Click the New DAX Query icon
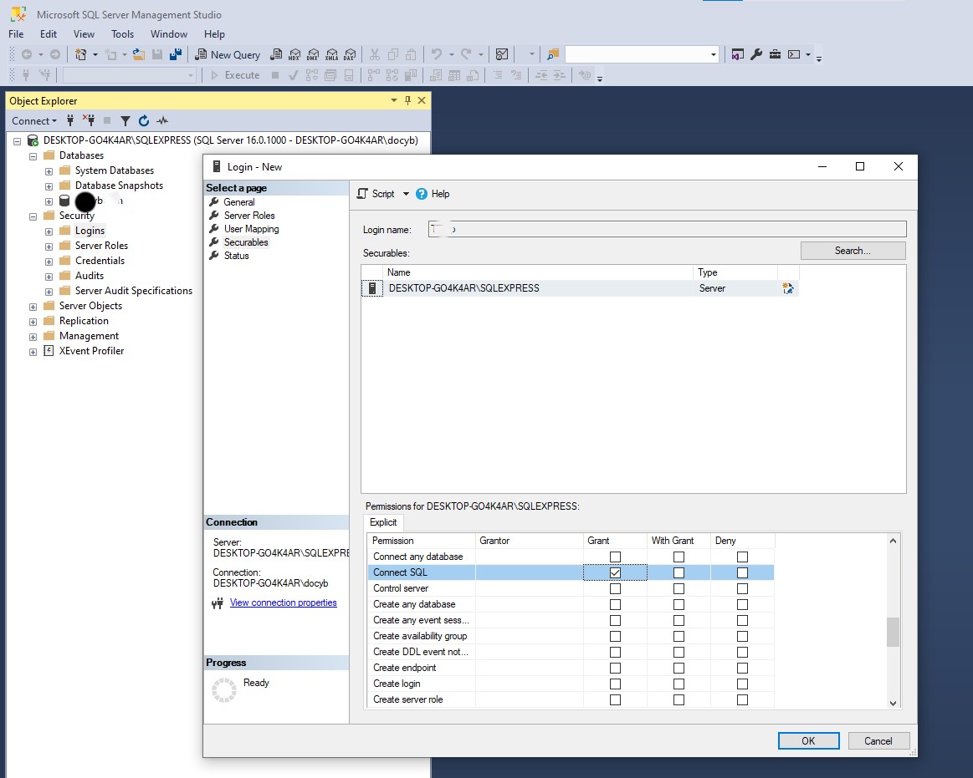The image size is (973, 778). tap(351, 53)
